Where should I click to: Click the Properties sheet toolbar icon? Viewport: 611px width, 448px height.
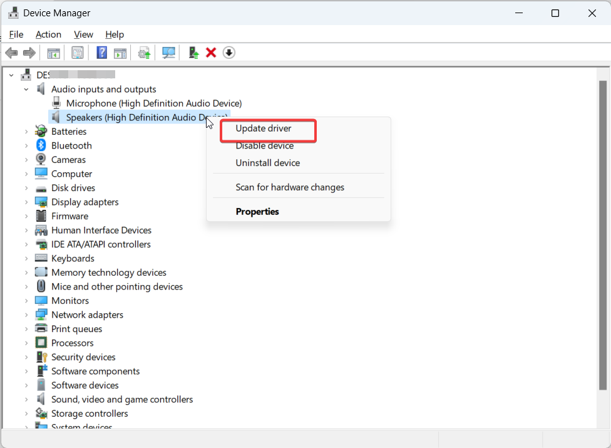78,53
